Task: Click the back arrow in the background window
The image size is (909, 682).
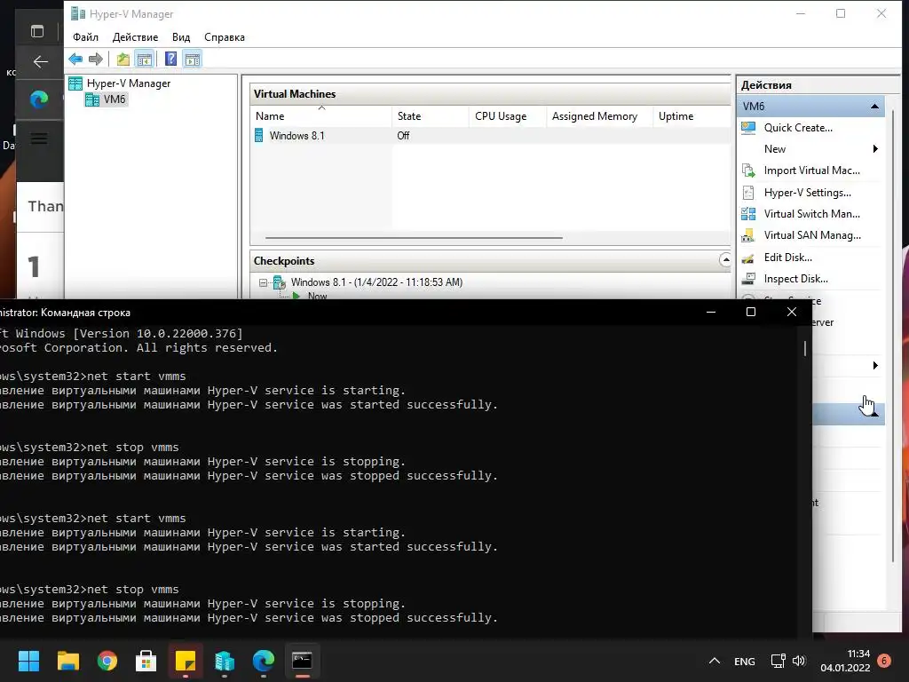Action: [x=41, y=61]
